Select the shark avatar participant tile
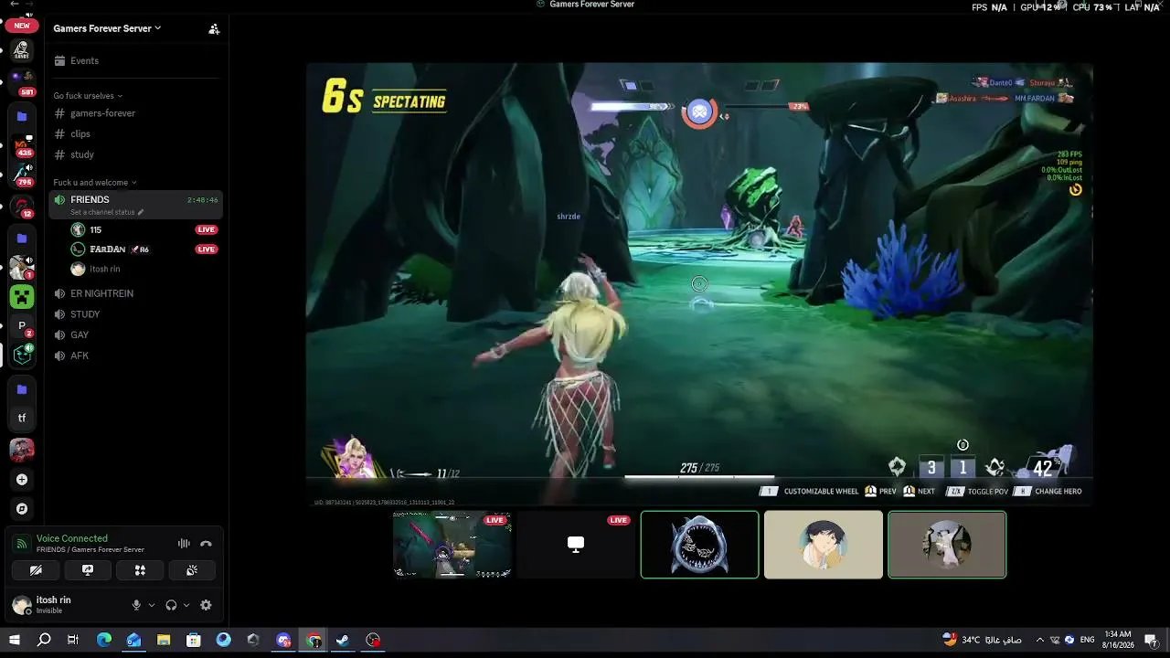This screenshot has width=1170, height=658. (700, 545)
